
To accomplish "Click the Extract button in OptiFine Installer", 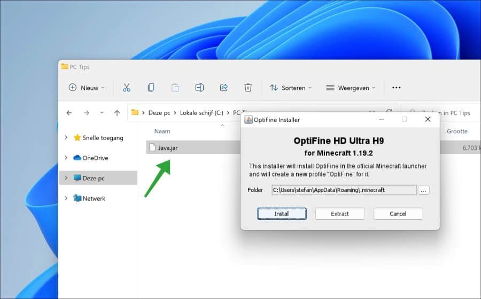I will 340,213.
